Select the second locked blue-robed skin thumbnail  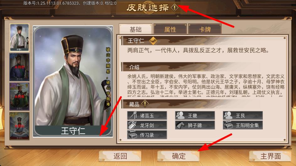[x=19, y=67]
